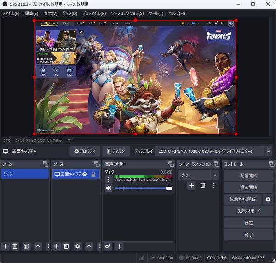
Task: Toggle visibility of 画面キャプチャ source
Action: tap(85, 174)
